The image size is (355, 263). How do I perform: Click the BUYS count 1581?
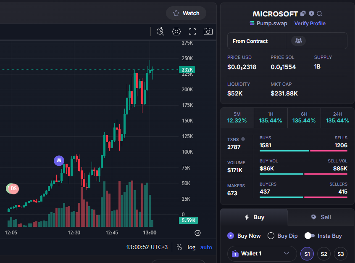(266, 145)
